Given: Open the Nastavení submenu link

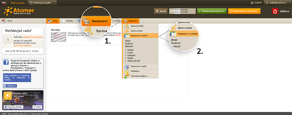Looking at the screenshot, I should (129, 46).
